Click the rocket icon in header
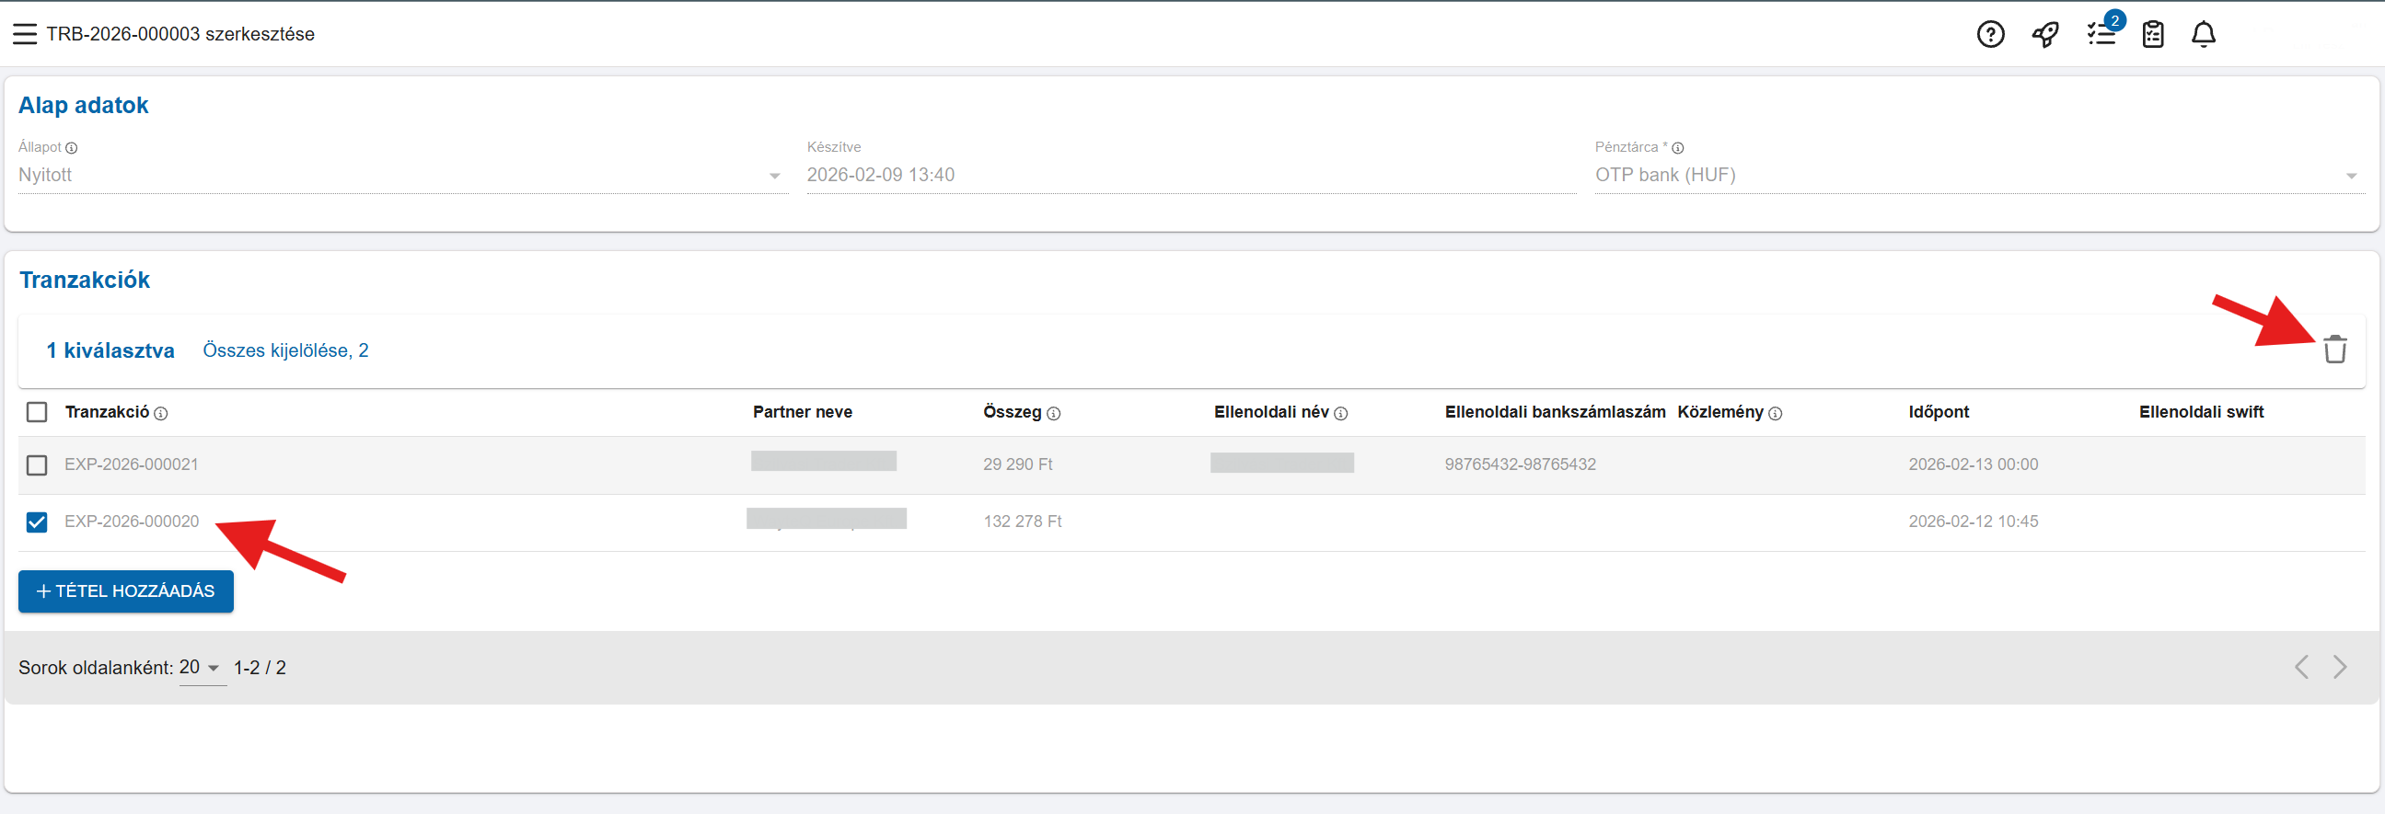This screenshot has height=814, width=2385. [2044, 34]
